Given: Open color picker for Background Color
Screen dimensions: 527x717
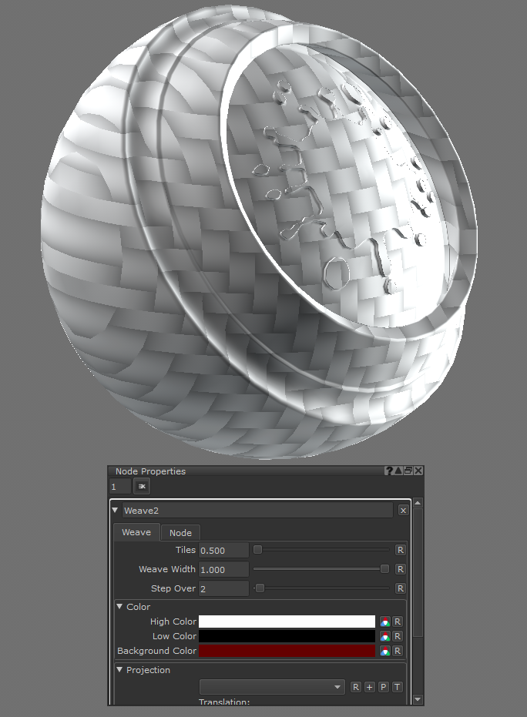Looking at the screenshot, I should pyautogui.click(x=384, y=651).
